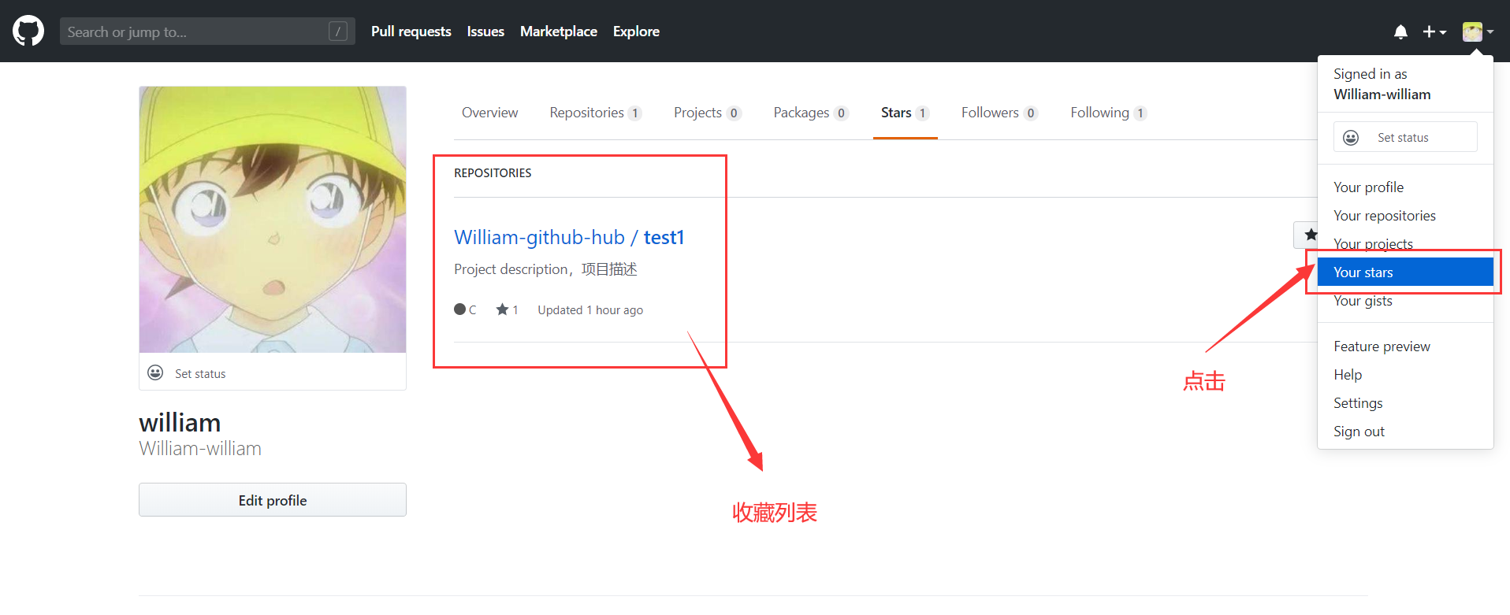Switch to the Projects tab
Screen dimensions: 1510x615
click(x=707, y=113)
